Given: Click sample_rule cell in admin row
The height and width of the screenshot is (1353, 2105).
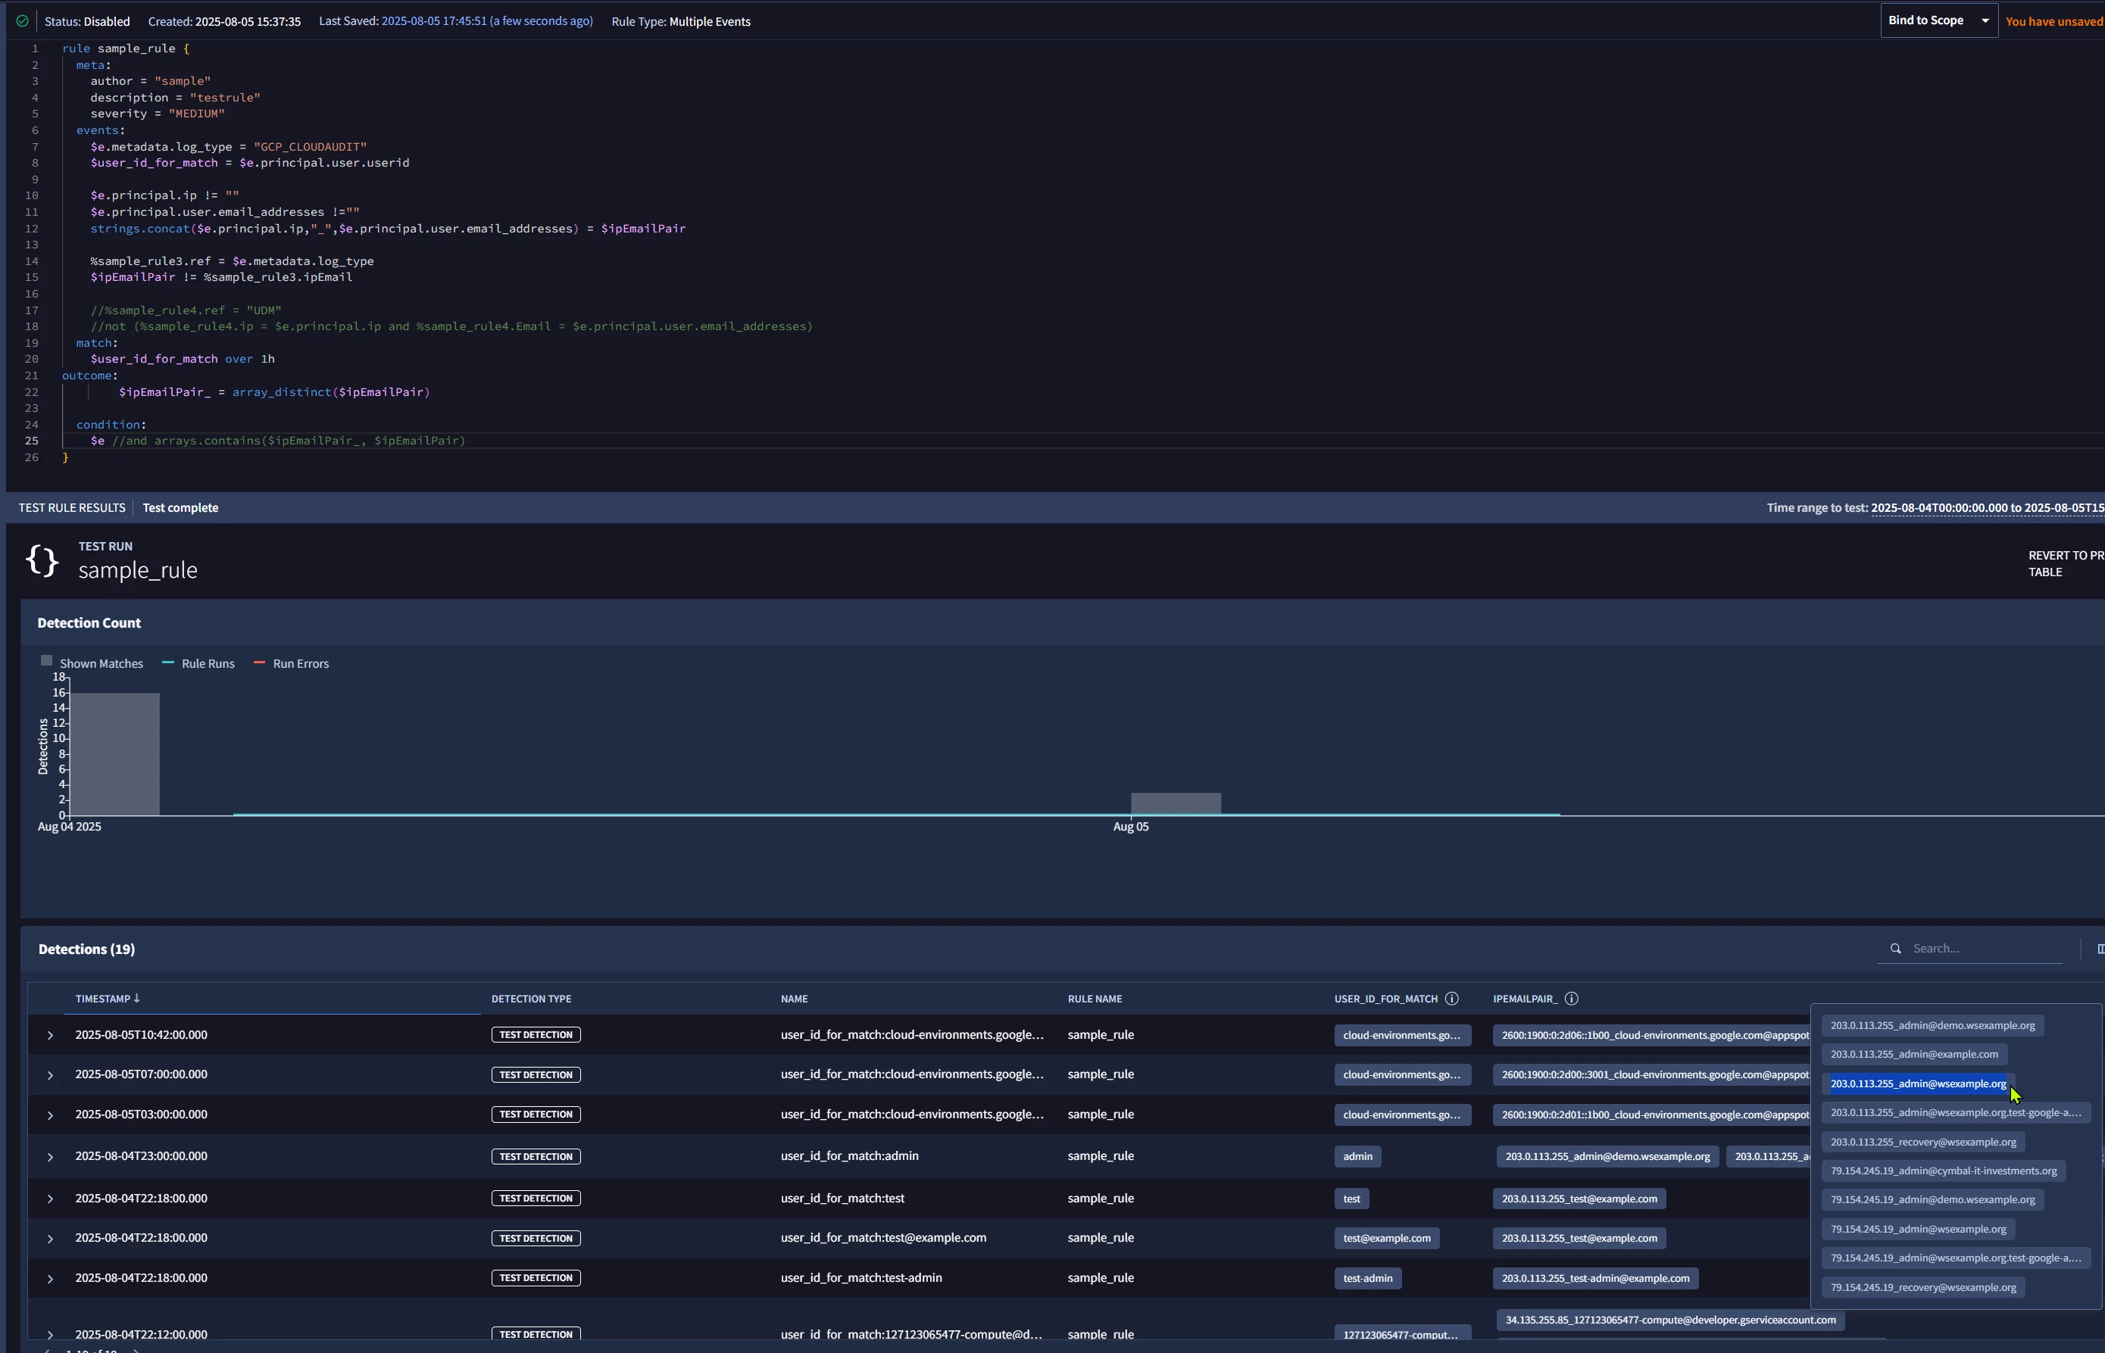Looking at the screenshot, I should pos(1101,1156).
